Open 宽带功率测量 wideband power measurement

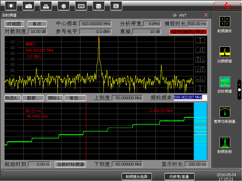coord(225,115)
